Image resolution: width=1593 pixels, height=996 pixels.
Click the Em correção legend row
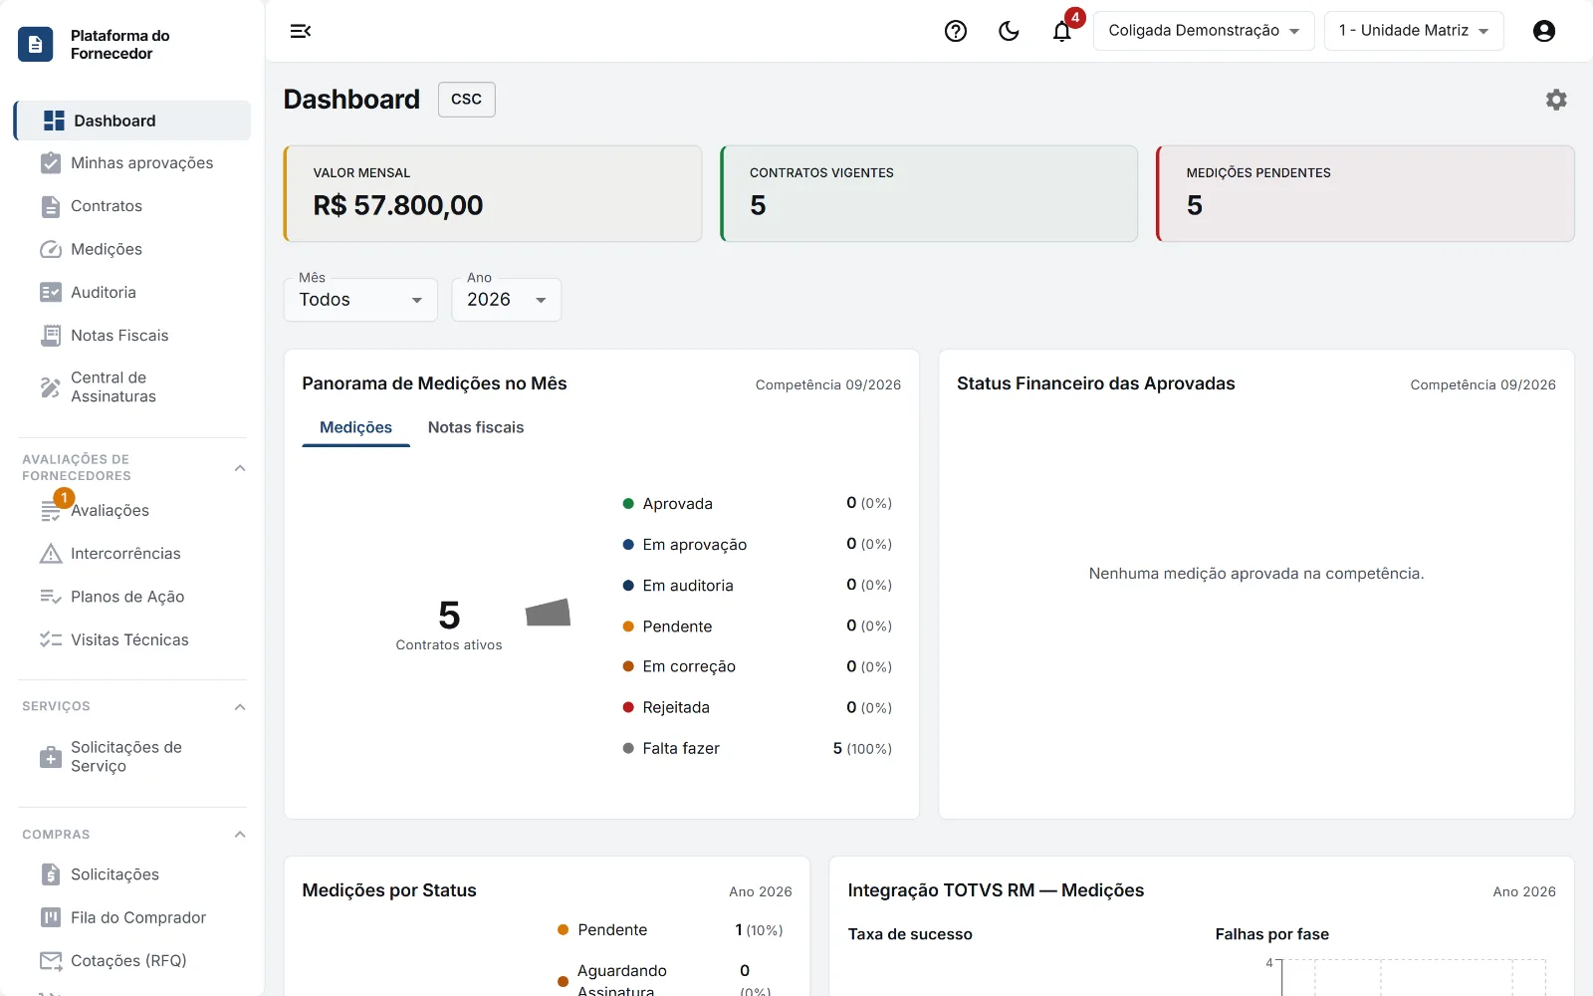(x=757, y=666)
